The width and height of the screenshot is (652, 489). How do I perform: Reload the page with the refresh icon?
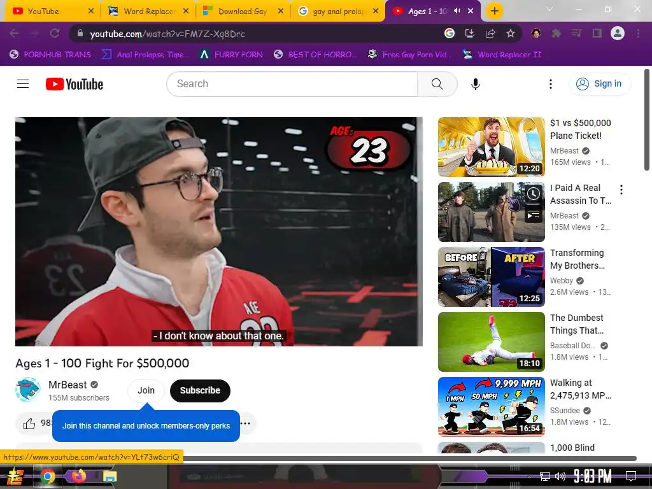[x=55, y=33]
